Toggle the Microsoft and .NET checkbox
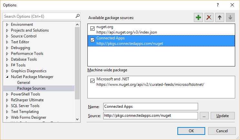 (x=93, y=81)
